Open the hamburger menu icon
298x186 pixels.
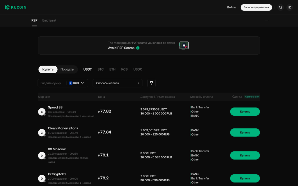pyautogui.click(x=290, y=7)
